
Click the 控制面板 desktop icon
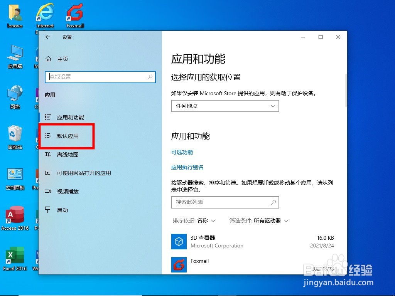click(x=15, y=178)
